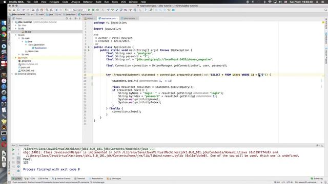This screenshot has width=328, height=184.
Task: Collapse the db folder
Action: pos(16,29)
